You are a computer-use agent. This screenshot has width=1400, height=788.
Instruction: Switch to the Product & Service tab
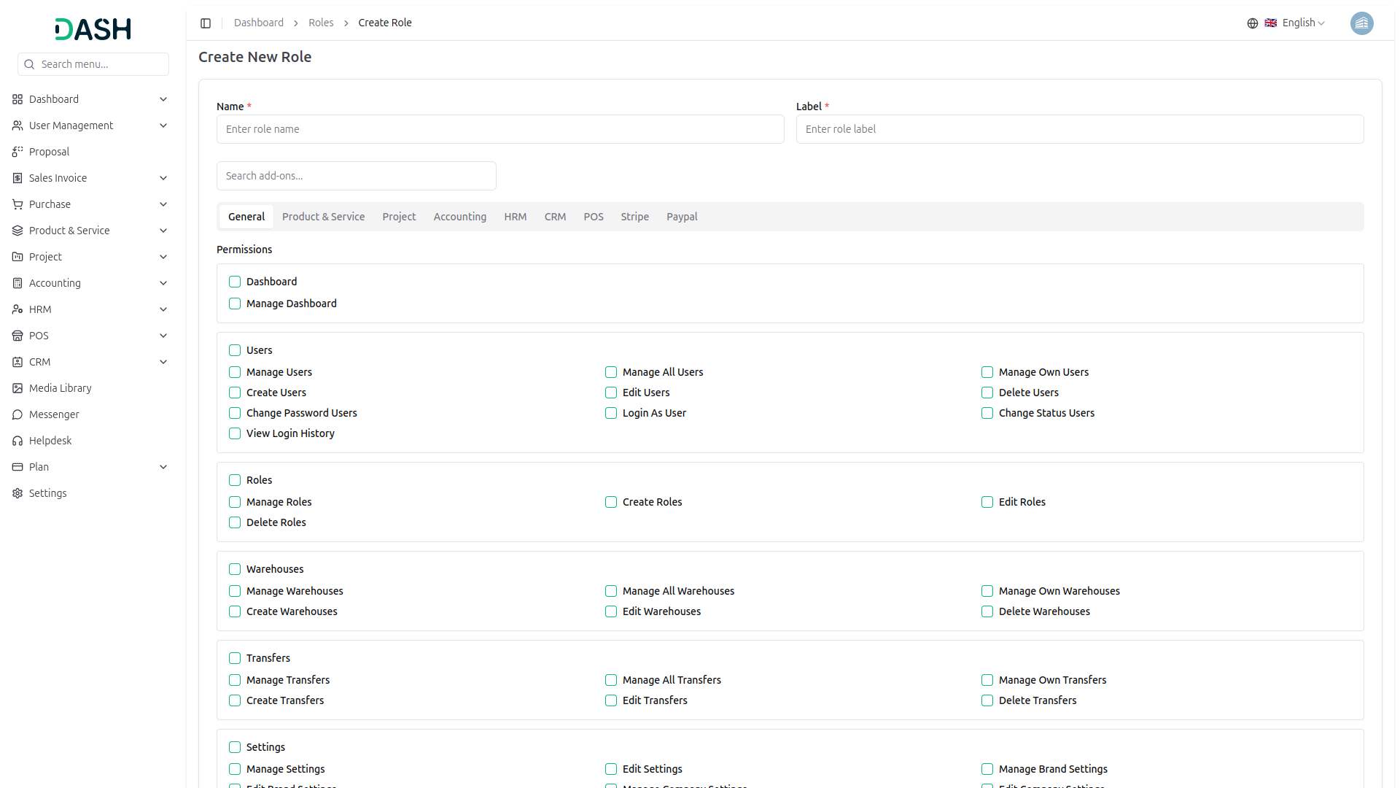coord(323,217)
